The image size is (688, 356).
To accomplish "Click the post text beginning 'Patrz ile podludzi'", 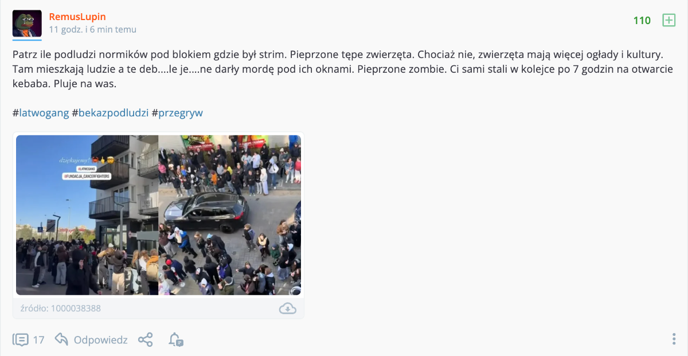I will pos(337,69).
